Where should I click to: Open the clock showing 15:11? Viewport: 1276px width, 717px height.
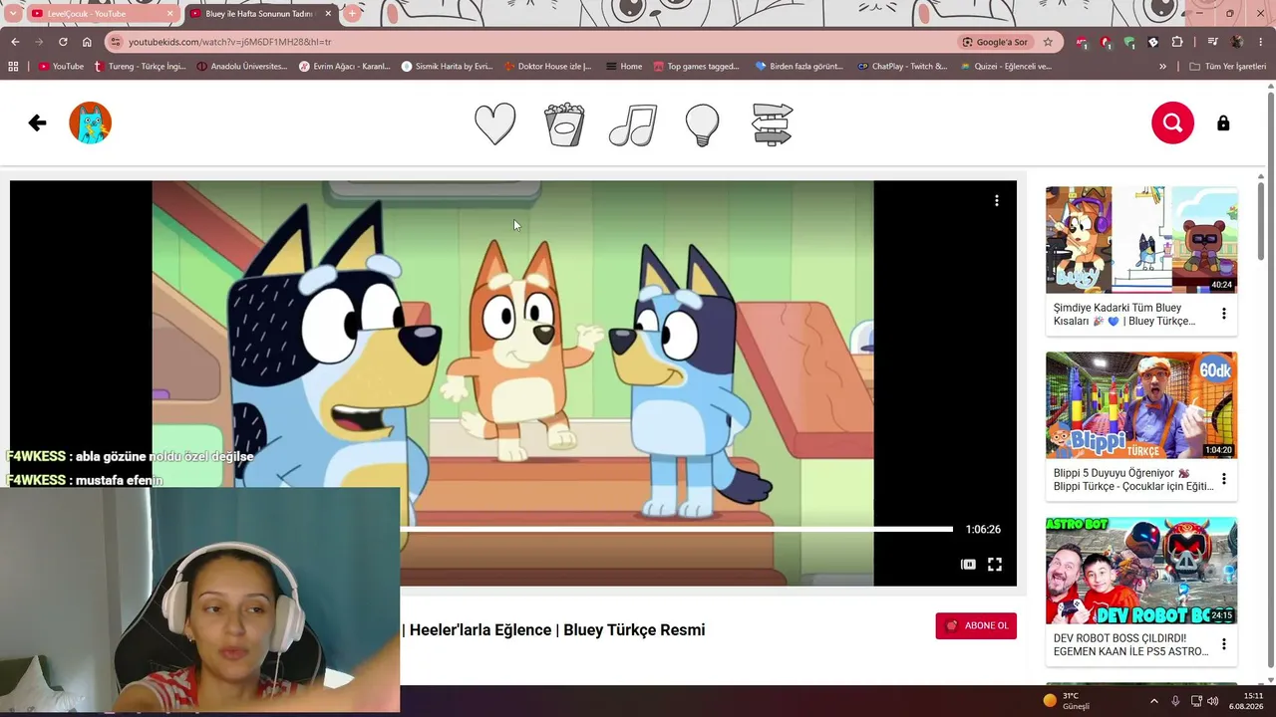pos(1247,701)
